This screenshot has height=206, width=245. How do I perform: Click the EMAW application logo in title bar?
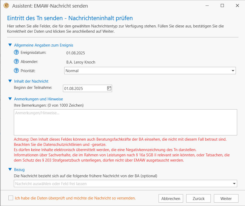7,6
